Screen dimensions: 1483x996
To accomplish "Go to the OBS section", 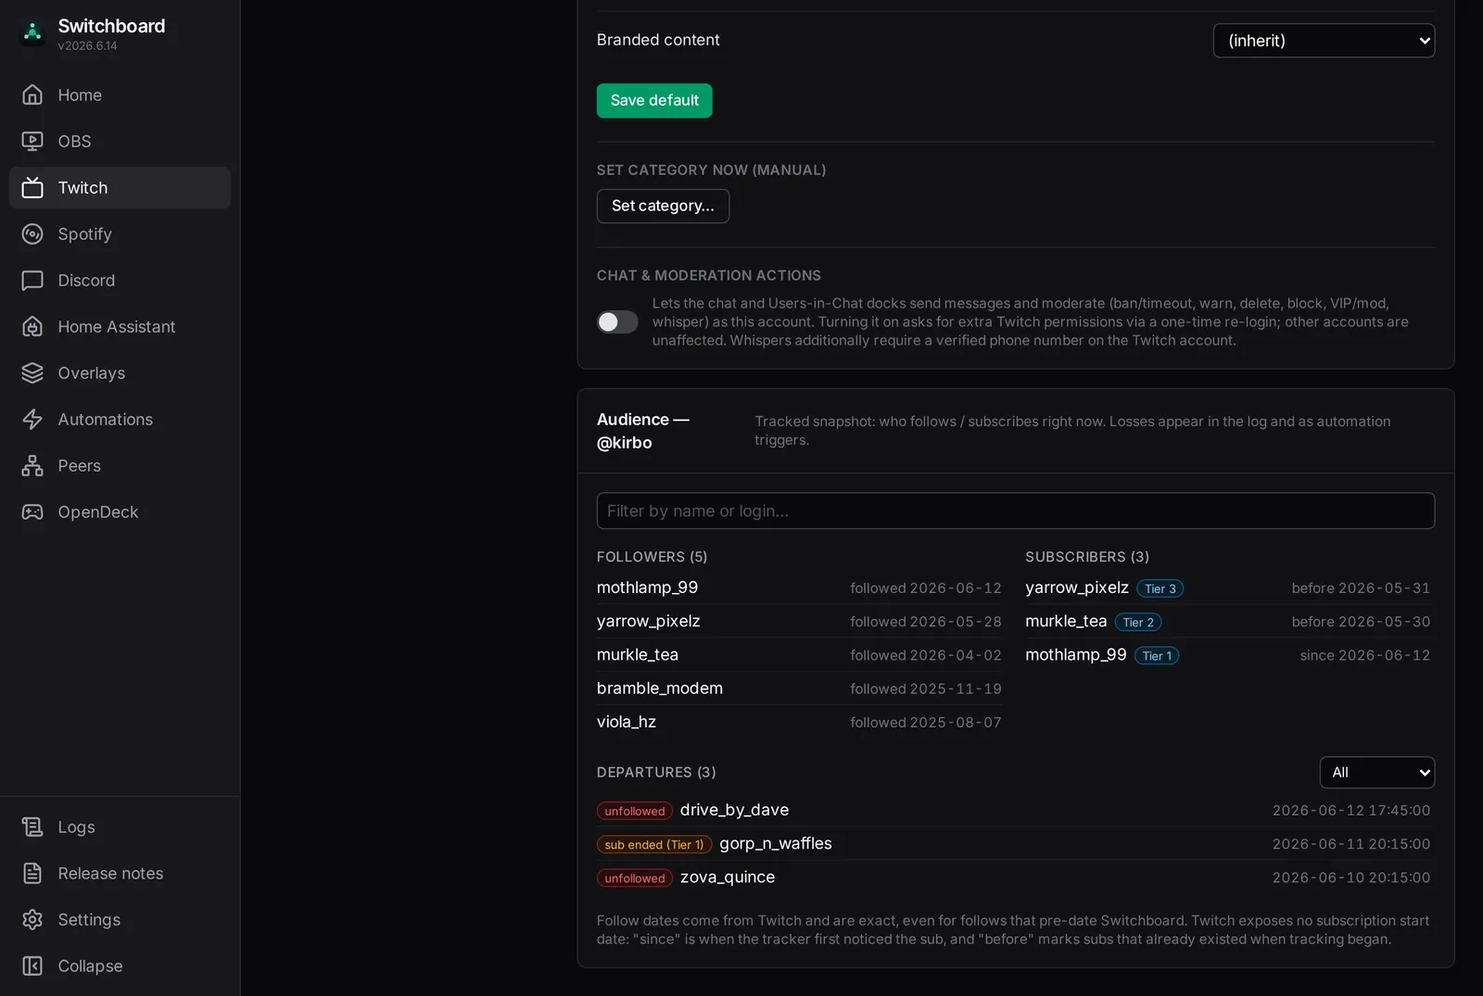I will point(120,141).
